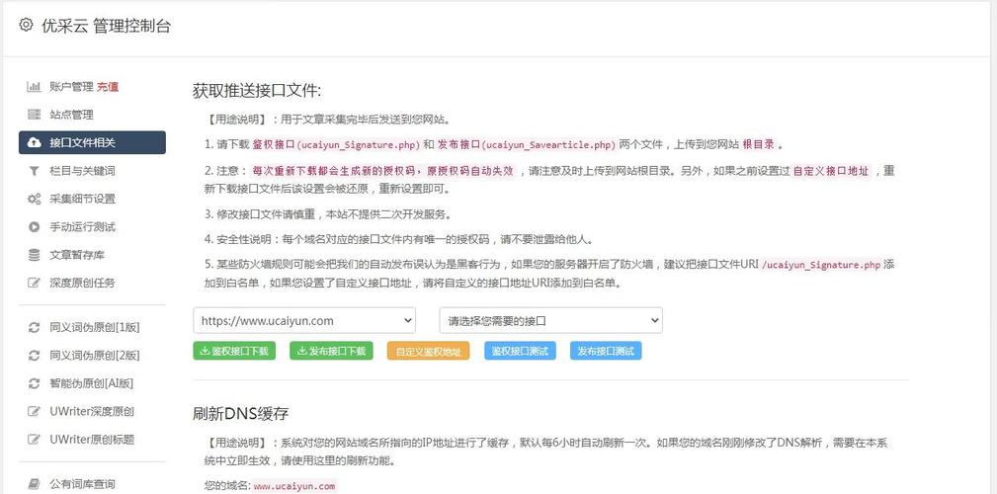This screenshot has width=997, height=494.
Task: Click the orange 自定义鉴权地址 button
Action: [x=428, y=351]
